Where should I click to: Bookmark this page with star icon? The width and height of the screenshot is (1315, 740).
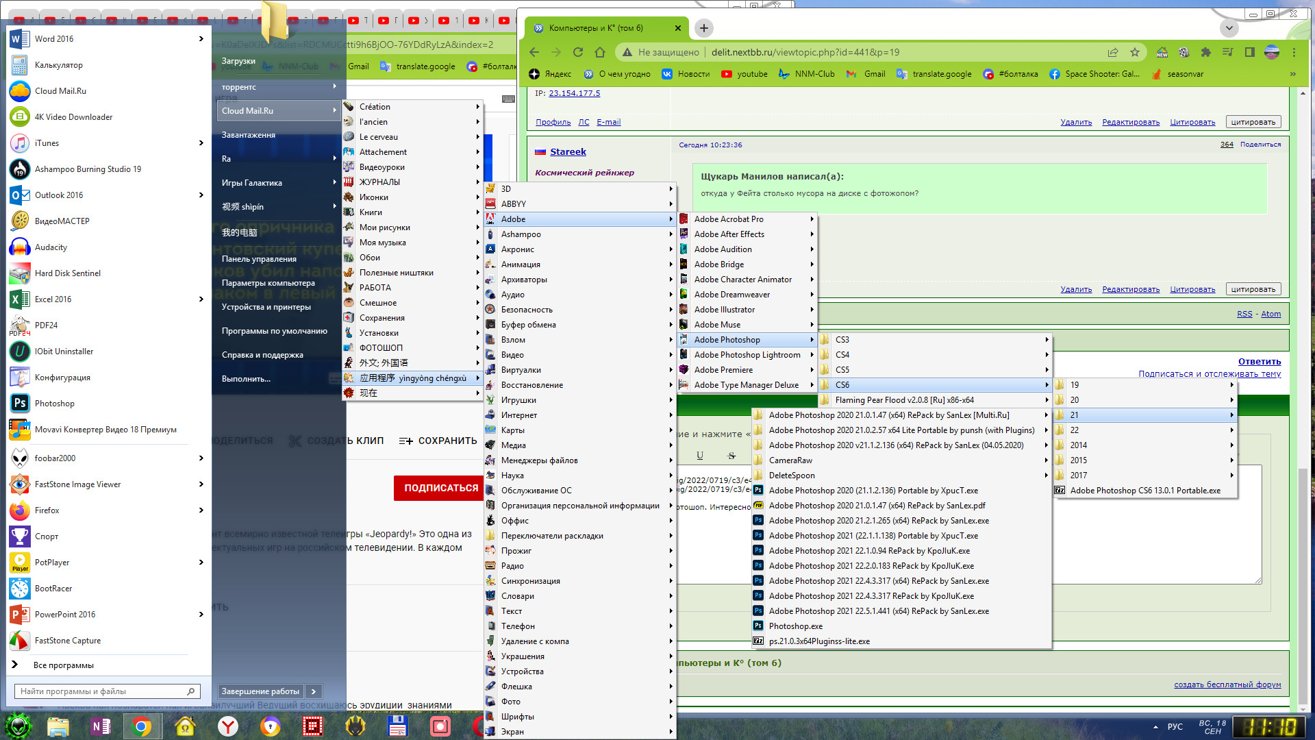1135,52
